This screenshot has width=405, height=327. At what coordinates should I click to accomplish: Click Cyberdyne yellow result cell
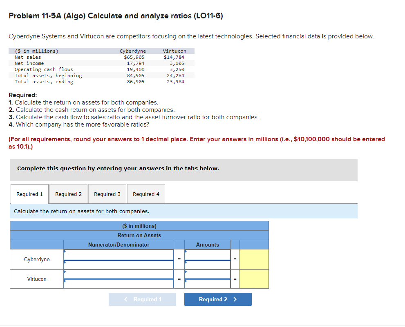tap(254, 259)
